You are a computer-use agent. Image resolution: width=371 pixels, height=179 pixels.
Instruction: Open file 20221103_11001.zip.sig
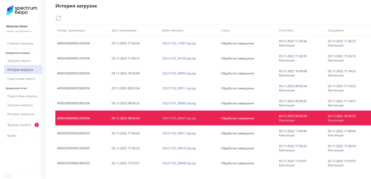coord(179,43)
